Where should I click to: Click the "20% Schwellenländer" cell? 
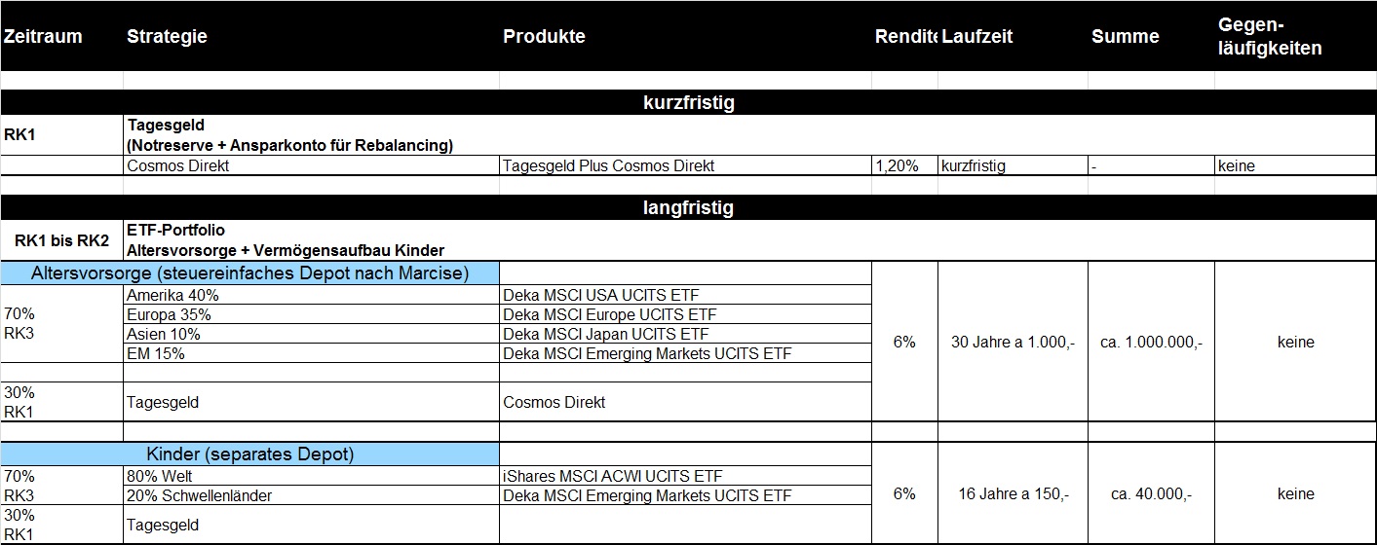[x=200, y=495]
